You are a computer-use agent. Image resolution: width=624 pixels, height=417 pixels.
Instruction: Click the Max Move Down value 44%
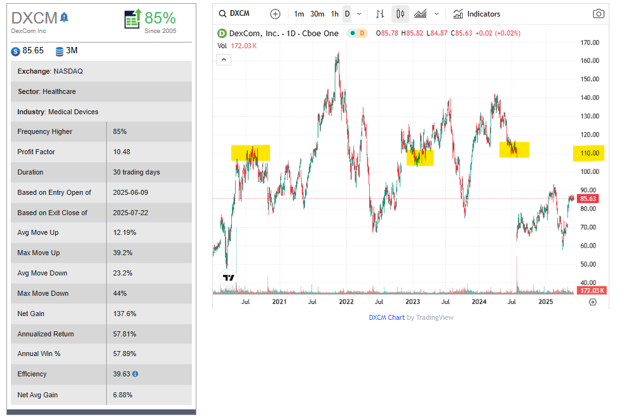pyautogui.click(x=119, y=293)
